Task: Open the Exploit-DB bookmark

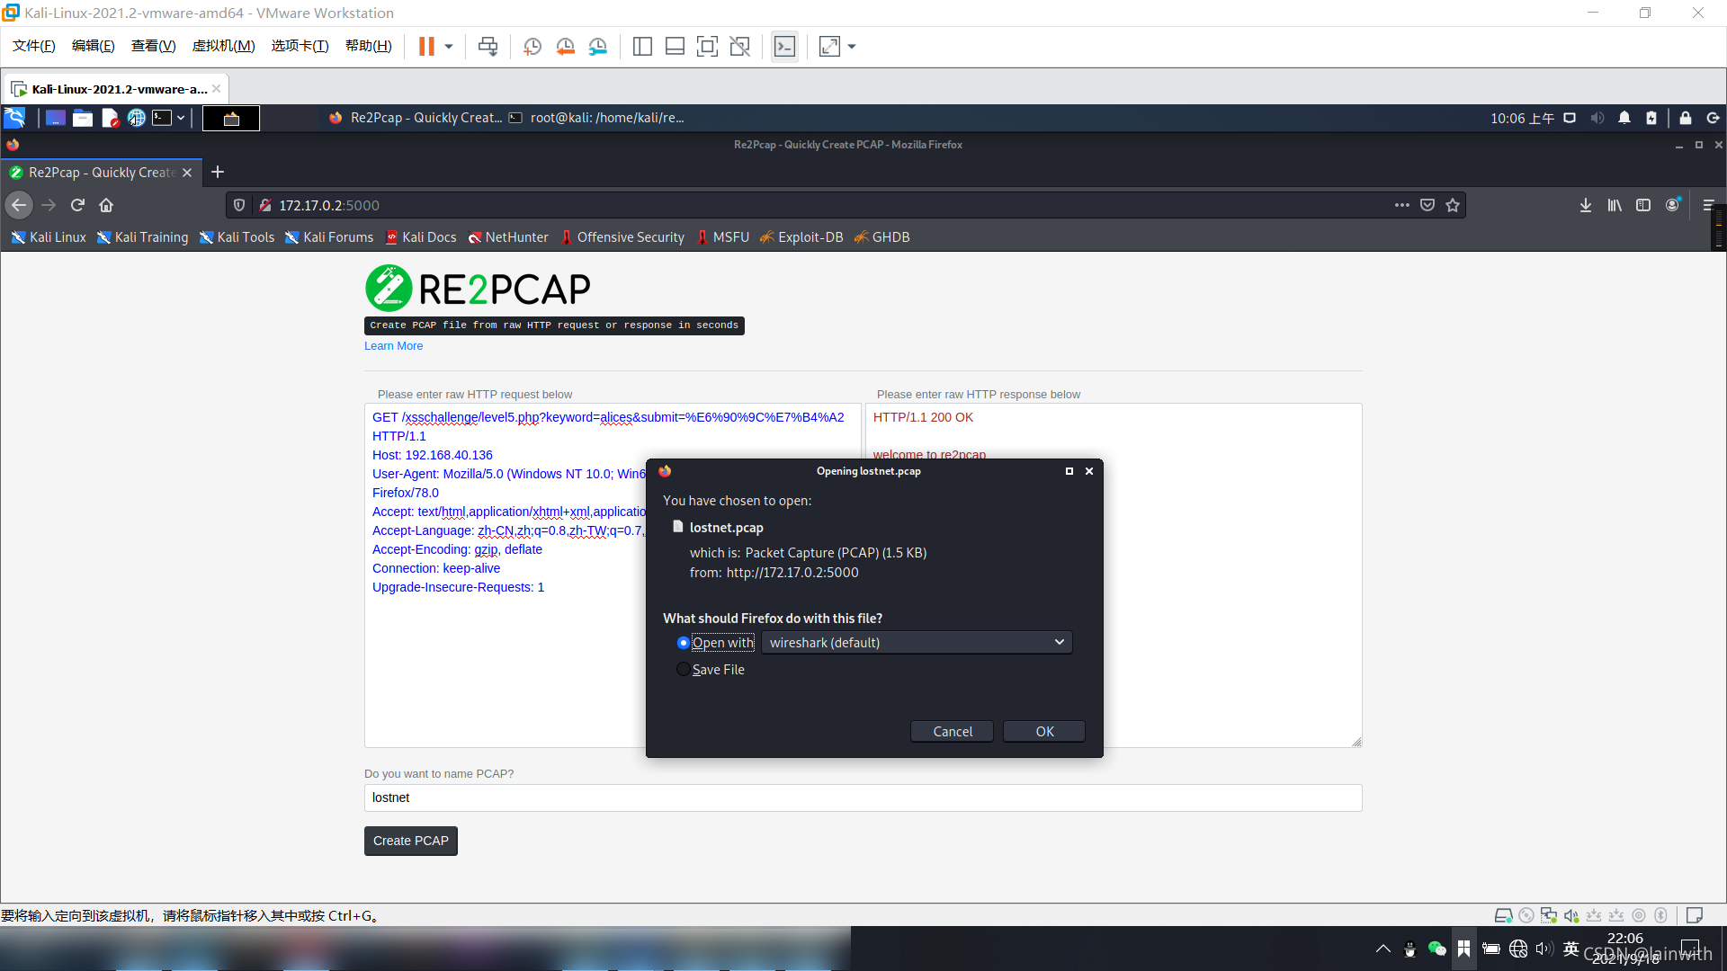Action: [801, 237]
